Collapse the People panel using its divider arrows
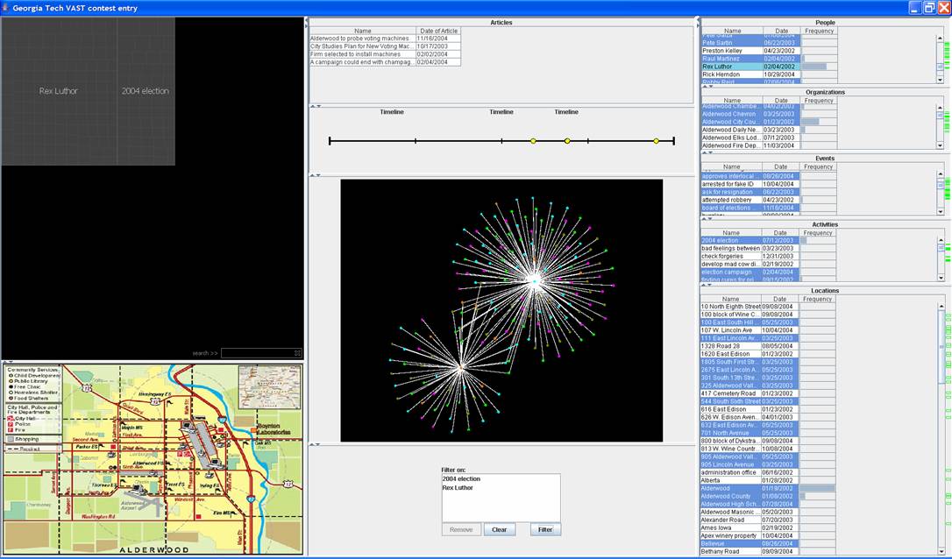This screenshot has height=559, width=952. (x=707, y=86)
